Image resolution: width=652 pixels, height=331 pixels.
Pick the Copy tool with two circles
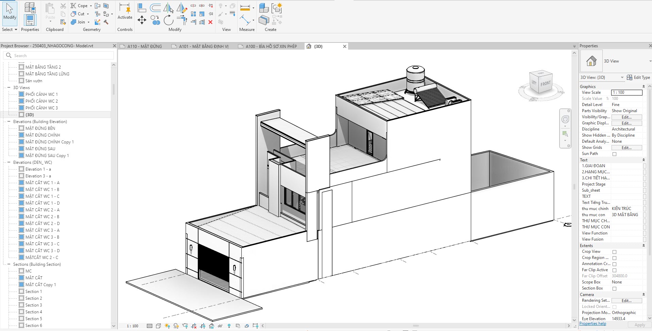[155, 20]
